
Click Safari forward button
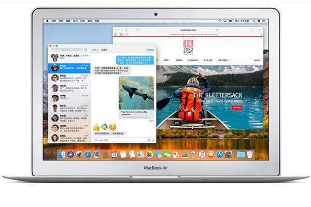tap(131, 30)
